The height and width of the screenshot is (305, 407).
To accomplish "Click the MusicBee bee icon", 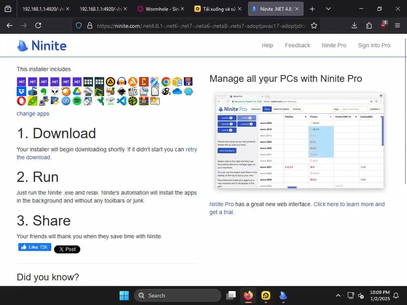I will (x=166, y=92).
